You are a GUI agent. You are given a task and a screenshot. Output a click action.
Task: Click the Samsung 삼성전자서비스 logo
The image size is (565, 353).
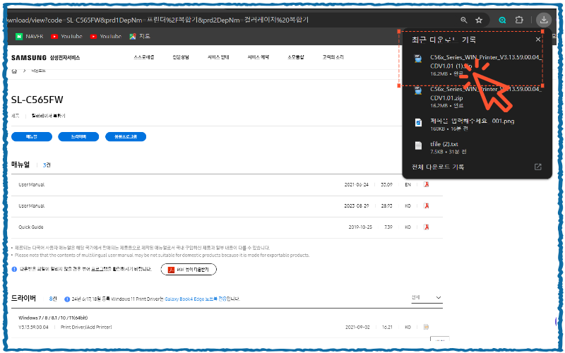coord(45,58)
